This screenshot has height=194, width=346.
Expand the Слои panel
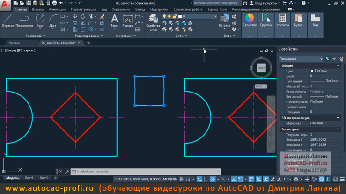click(181, 36)
